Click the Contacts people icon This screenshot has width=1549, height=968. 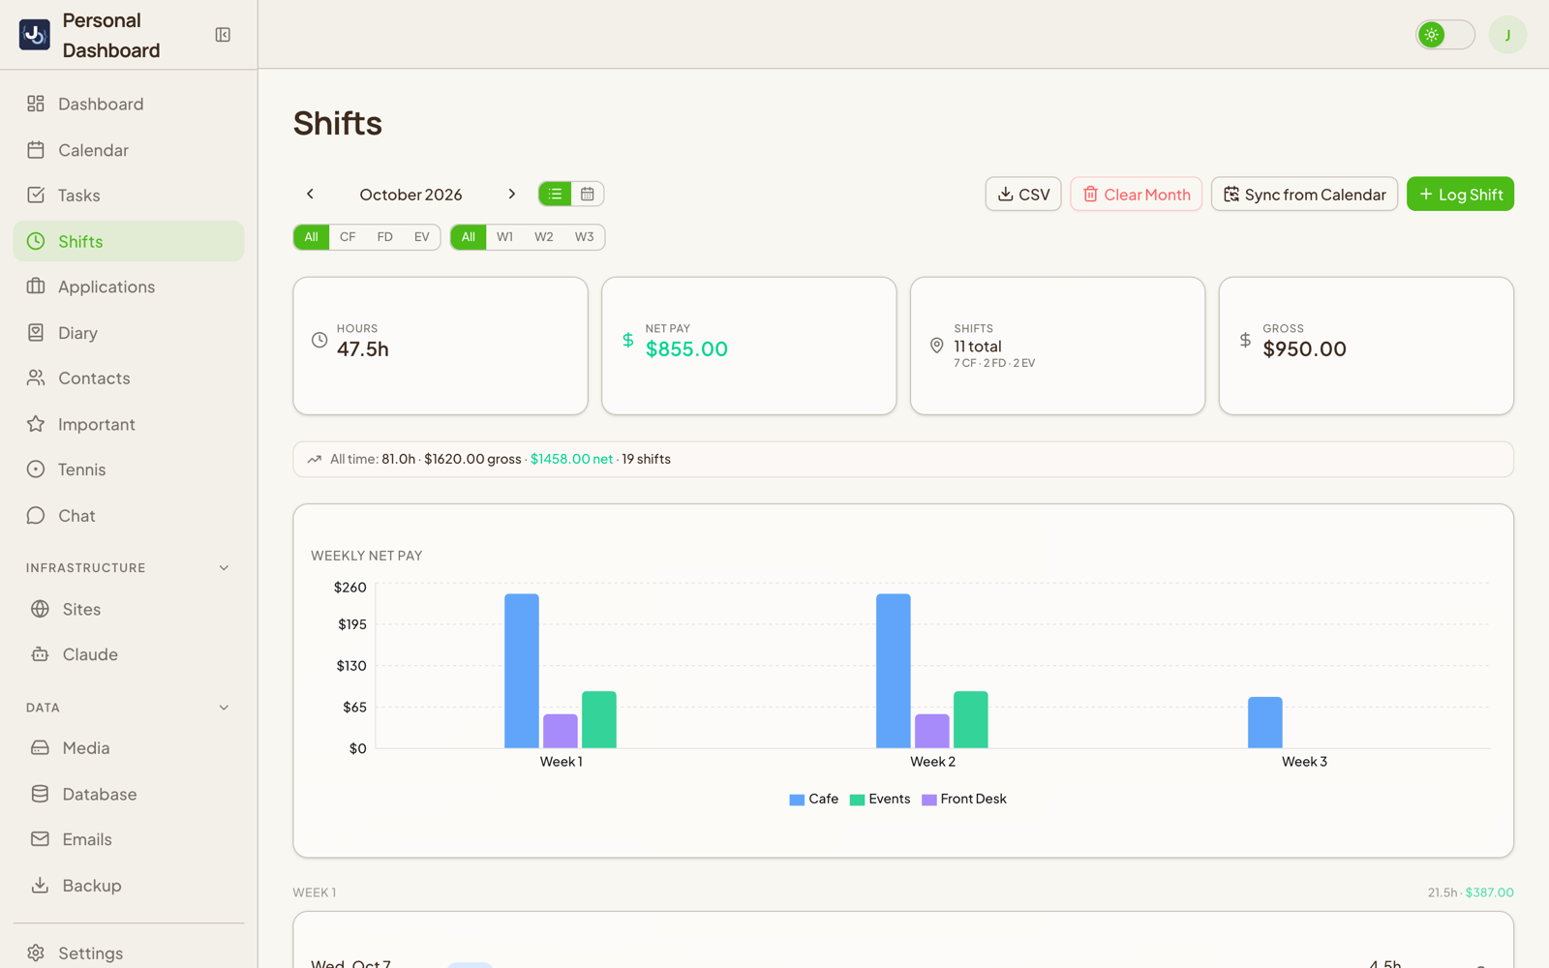(36, 378)
